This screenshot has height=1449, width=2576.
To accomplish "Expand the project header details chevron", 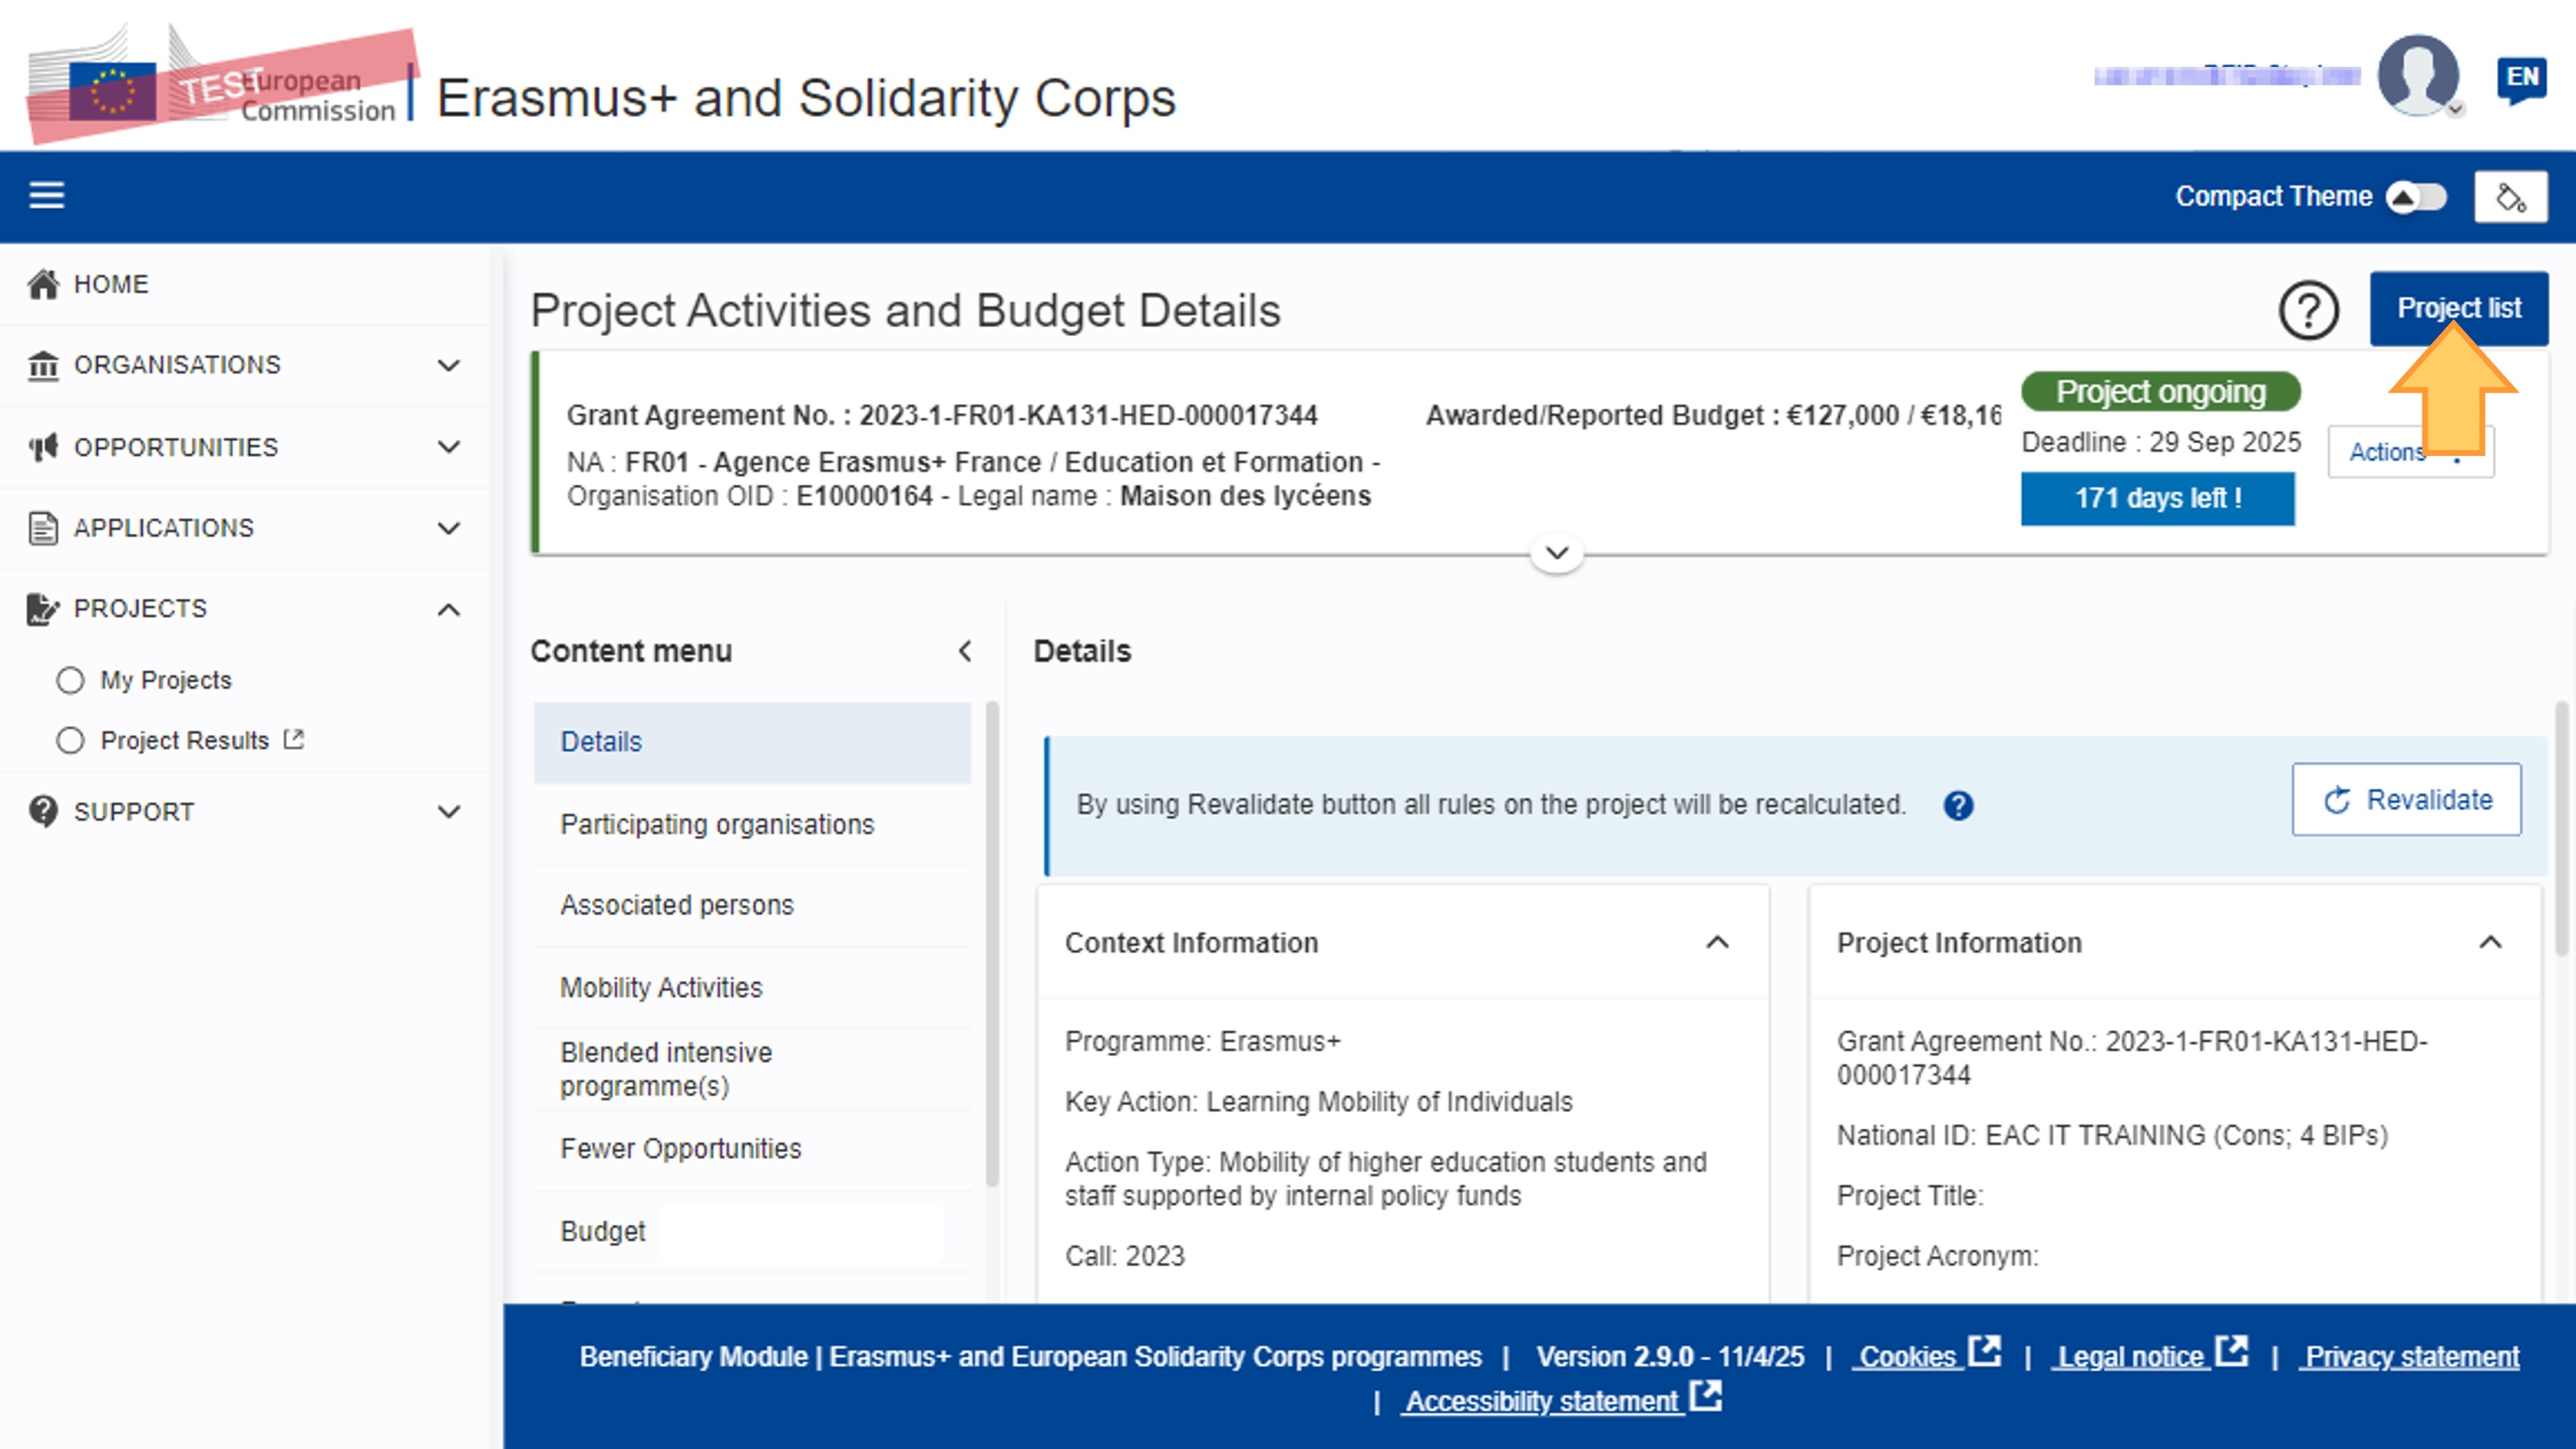I will coord(1557,552).
